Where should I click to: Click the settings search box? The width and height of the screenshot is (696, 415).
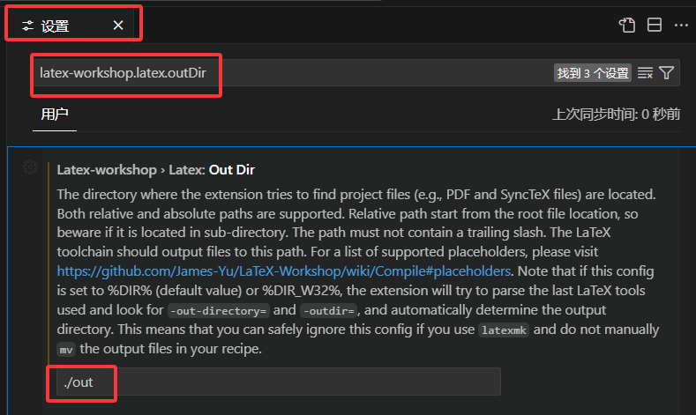356,73
